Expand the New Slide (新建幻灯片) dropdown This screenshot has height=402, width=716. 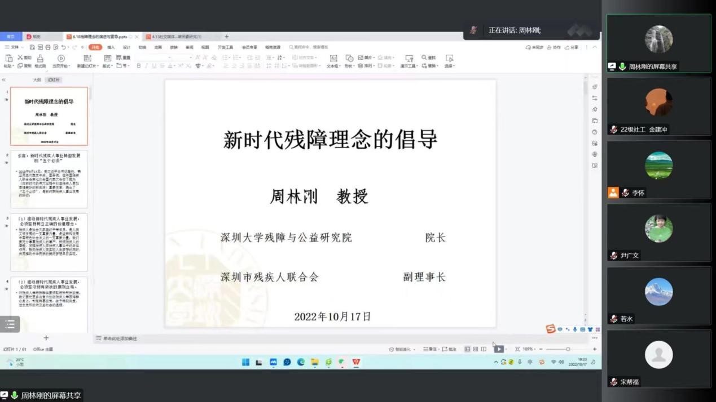tap(87, 66)
